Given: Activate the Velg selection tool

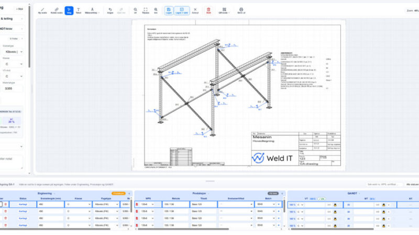Looking at the screenshot, I should pos(69,10).
